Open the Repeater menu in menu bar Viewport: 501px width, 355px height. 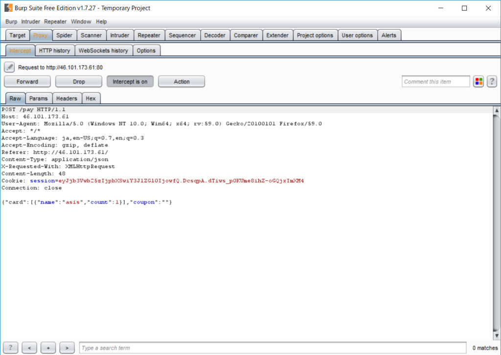(55, 22)
